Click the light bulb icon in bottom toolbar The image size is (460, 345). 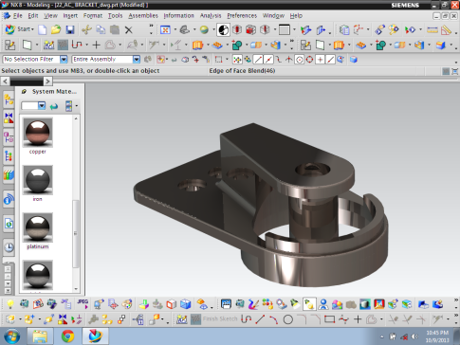click(x=10, y=304)
